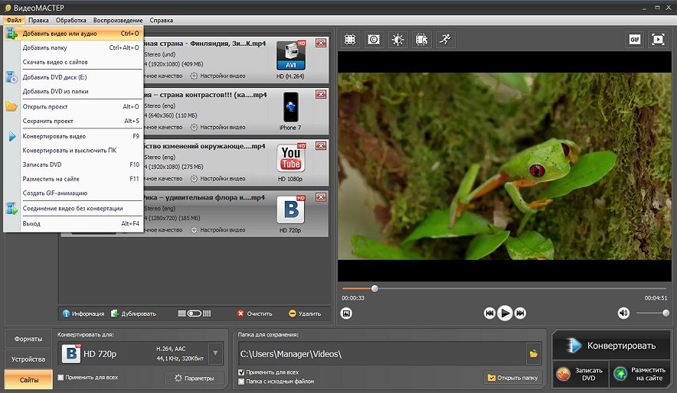
Task: Click the brightness enhancement icon
Action: (397, 39)
